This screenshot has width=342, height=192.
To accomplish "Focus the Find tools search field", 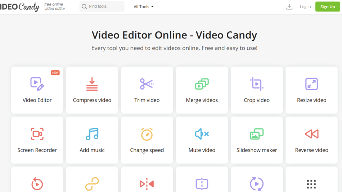I will (102, 6).
